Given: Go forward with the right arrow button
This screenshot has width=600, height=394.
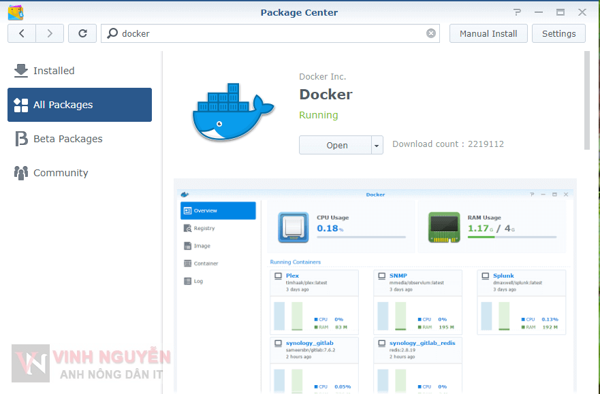Looking at the screenshot, I should [50, 33].
